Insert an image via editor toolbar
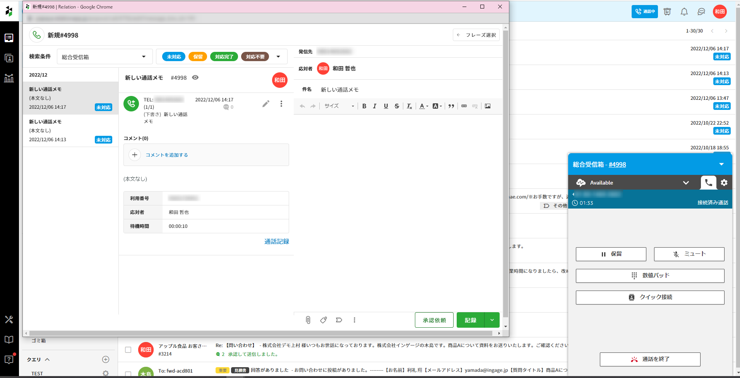This screenshot has width=740, height=378. (x=488, y=106)
